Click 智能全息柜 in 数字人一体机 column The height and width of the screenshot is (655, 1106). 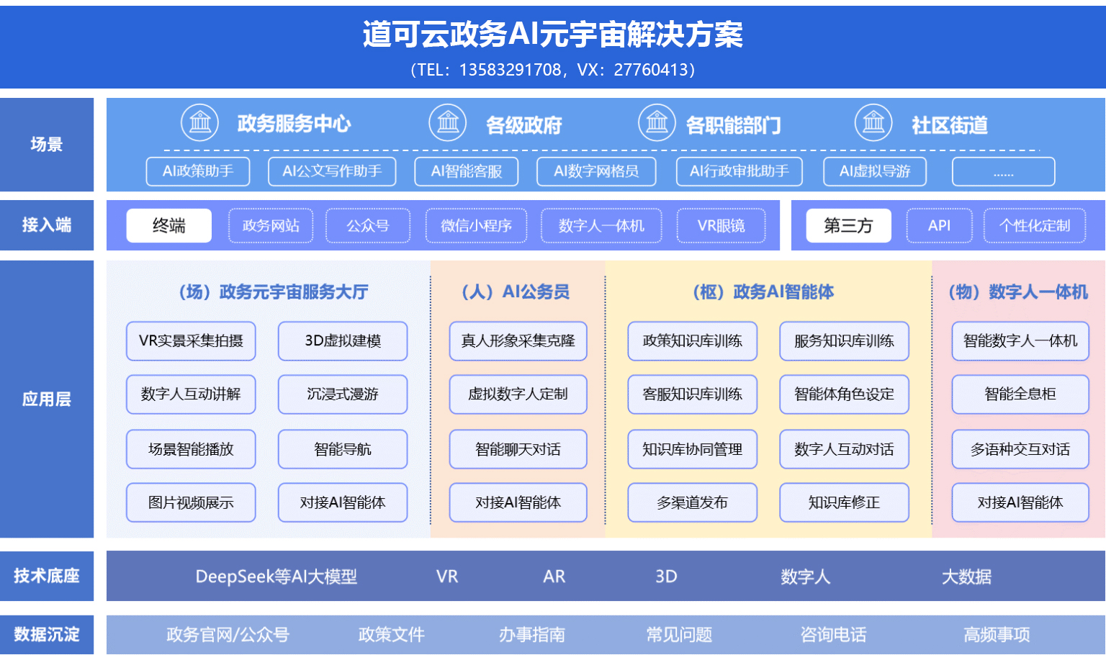tap(1020, 394)
